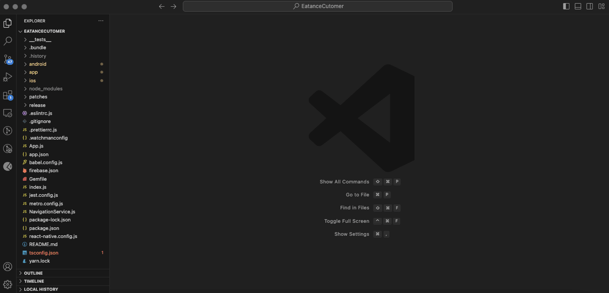
Task: Click the Explorer icon in activity bar
Action: pos(8,22)
